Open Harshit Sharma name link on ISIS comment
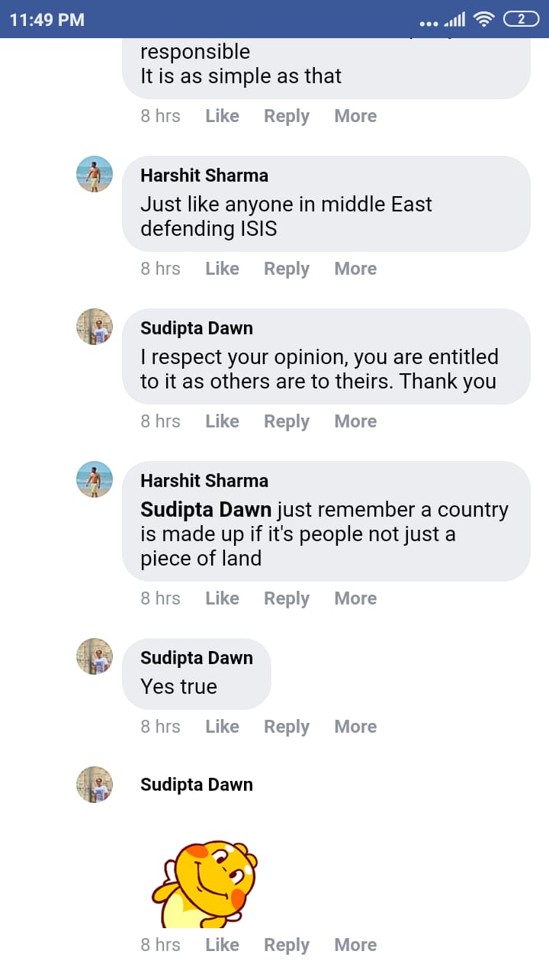This screenshot has width=549, height=977. coord(204,176)
